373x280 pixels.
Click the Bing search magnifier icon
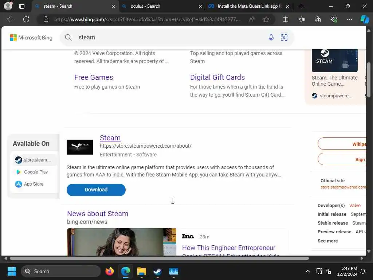[68, 38]
